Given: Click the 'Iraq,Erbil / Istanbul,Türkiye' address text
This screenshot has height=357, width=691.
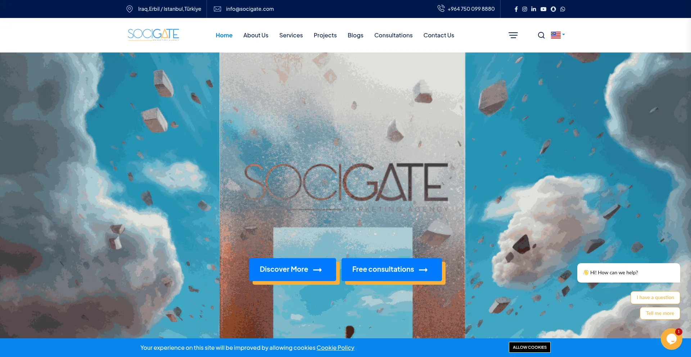Looking at the screenshot, I should click(x=170, y=9).
